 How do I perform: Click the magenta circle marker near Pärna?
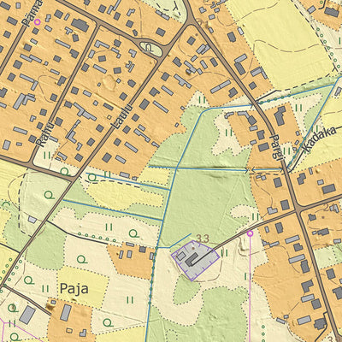(x=37, y=21)
